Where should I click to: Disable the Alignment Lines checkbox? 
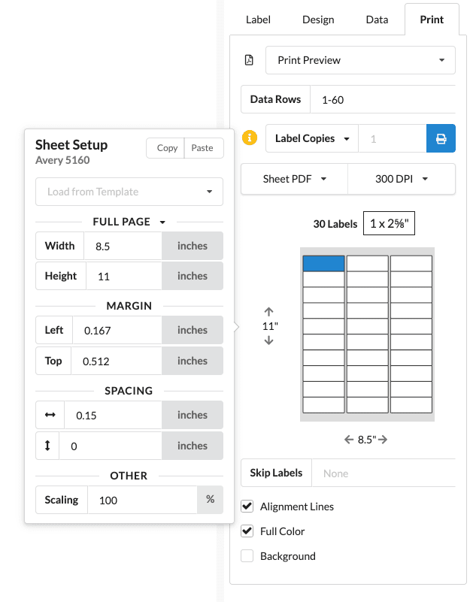247,507
